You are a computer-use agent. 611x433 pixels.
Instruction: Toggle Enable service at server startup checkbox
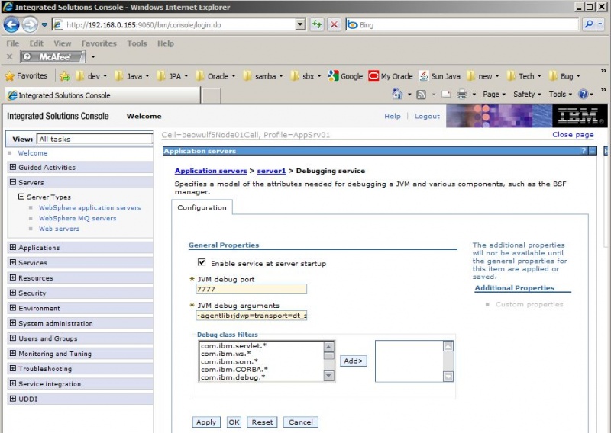tap(202, 262)
